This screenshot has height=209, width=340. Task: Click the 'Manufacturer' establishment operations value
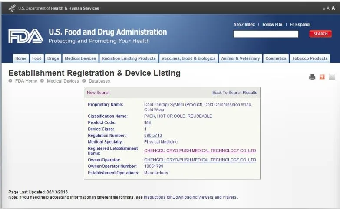156,173
